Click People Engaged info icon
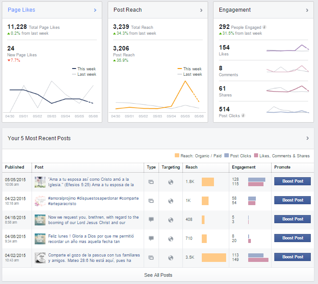The width and height of the screenshot is (318, 284). click(264, 27)
